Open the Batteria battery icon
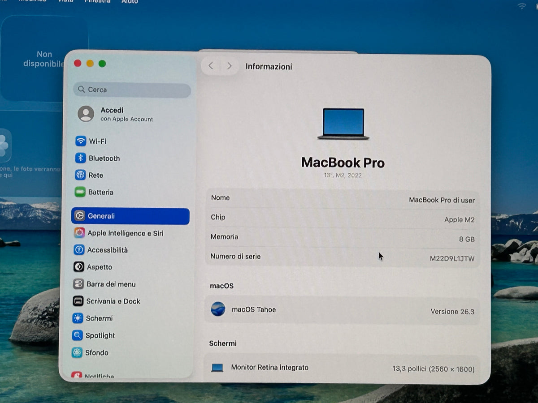The width and height of the screenshot is (538, 403). [80, 192]
